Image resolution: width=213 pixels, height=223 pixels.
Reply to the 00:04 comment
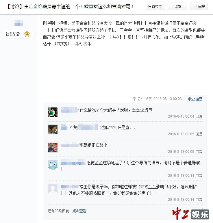pyautogui.click(x=199, y=116)
